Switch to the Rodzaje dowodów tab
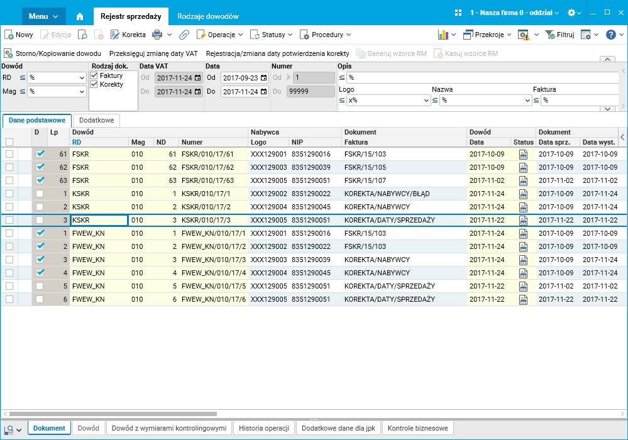The image size is (628, 440). pyautogui.click(x=207, y=16)
